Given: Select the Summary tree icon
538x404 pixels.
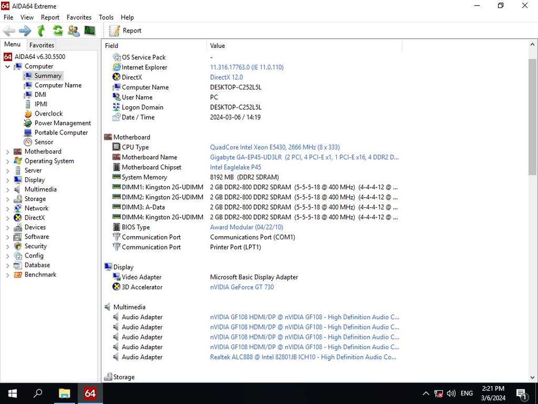Looking at the screenshot, I should coord(28,76).
